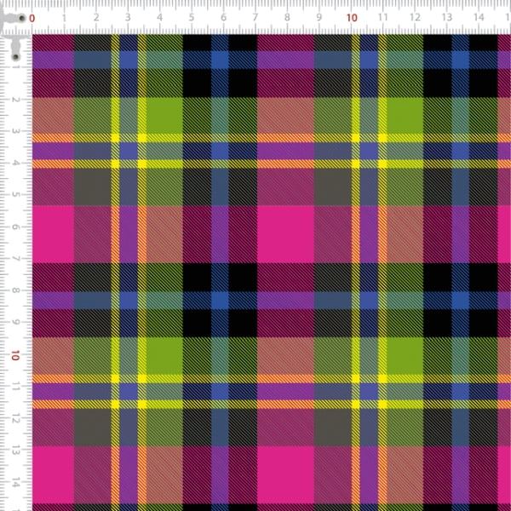Click the number 13 on vertical ruler

tap(15, 450)
